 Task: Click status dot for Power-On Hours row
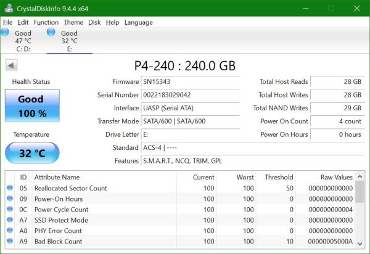[x=10, y=199]
